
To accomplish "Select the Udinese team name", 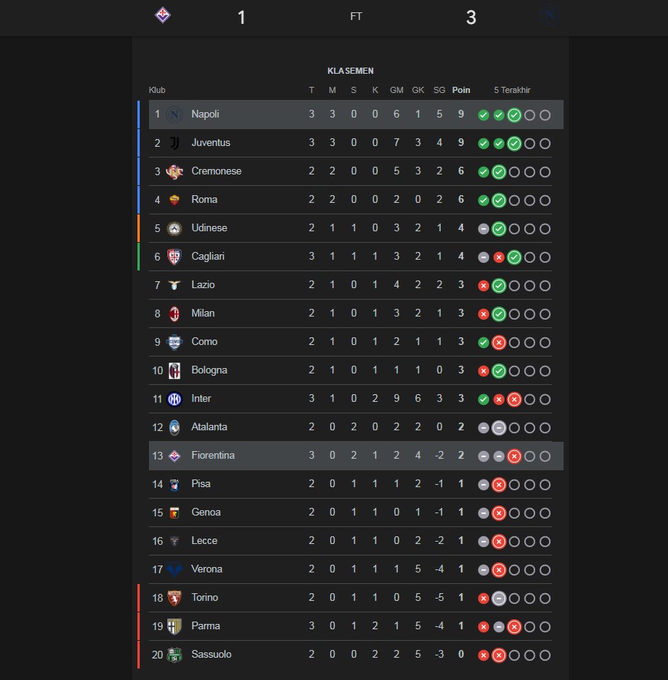I will pyautogui.click(x=210, y=228).
